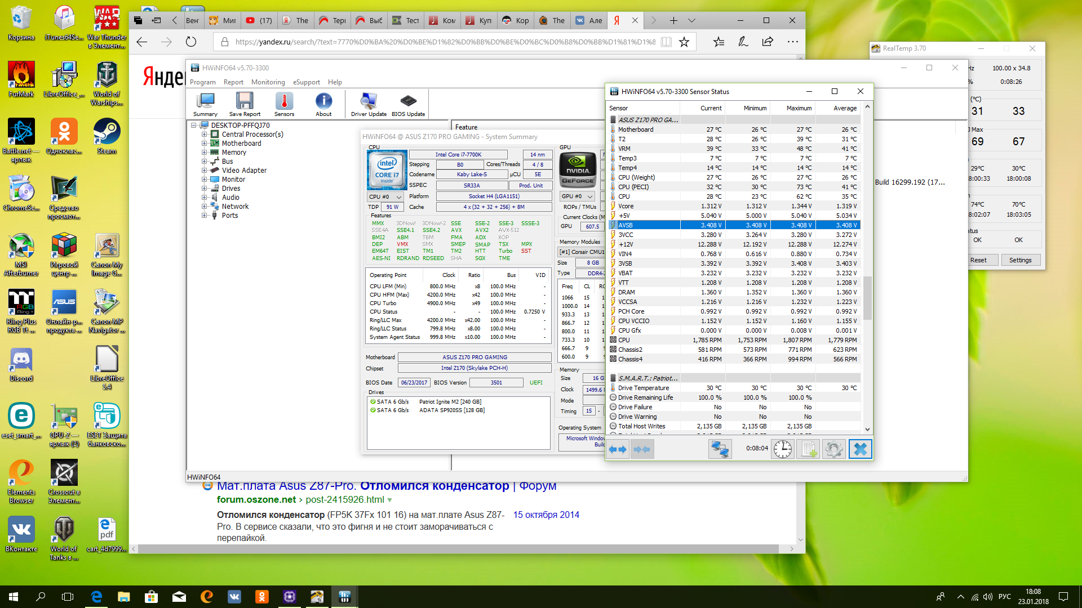The height and width of the screenshot is (608, 1082).
Task: Click the Settings button in RealTemp
Action: tap(1020, 260)
